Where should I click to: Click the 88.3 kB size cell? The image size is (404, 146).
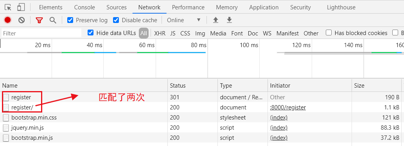click(377, 128)
